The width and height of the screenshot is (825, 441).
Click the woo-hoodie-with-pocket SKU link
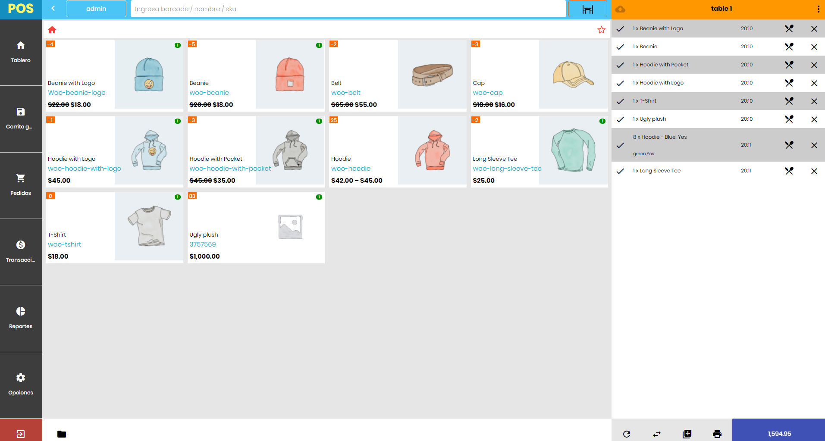coord(230,169)
